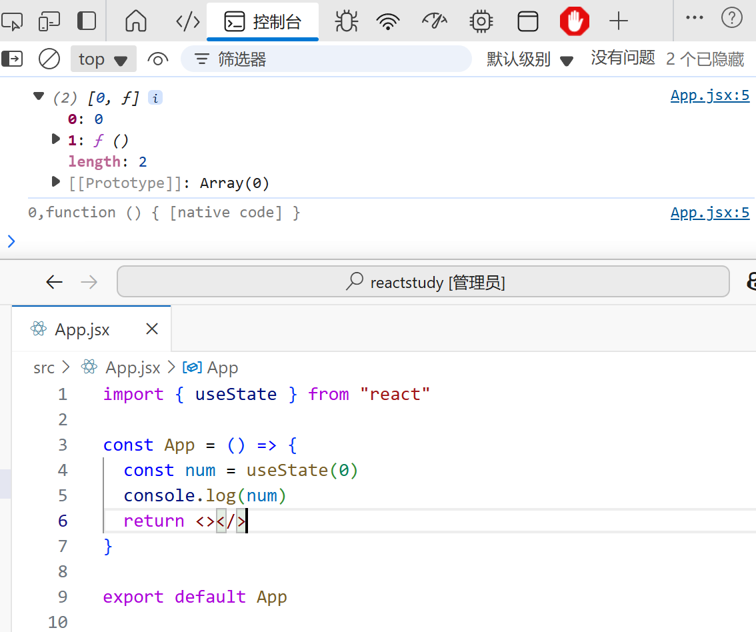Click export default App code line
This screenshot has width=756, height=632.
[x=195, y=597]
